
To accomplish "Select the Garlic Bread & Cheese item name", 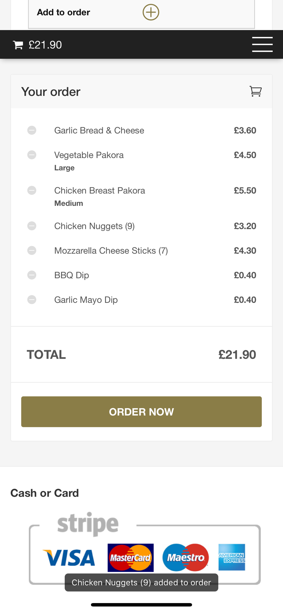I will [99, 130].
